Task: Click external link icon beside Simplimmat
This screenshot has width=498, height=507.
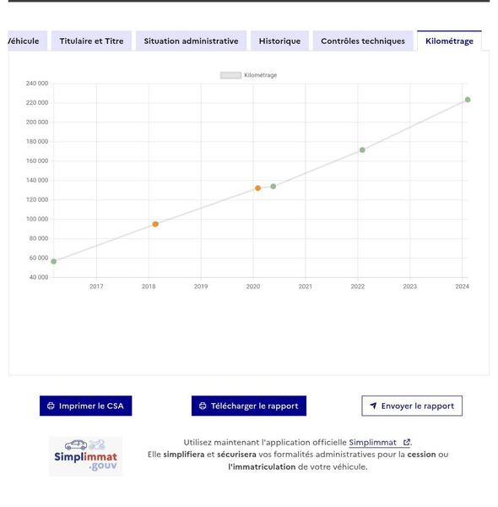Action: click(407, 442)
